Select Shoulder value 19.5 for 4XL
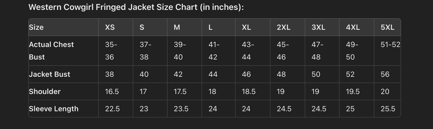This screenshot has height=129, width=433. pyautogui.click(x=353, y=91)
